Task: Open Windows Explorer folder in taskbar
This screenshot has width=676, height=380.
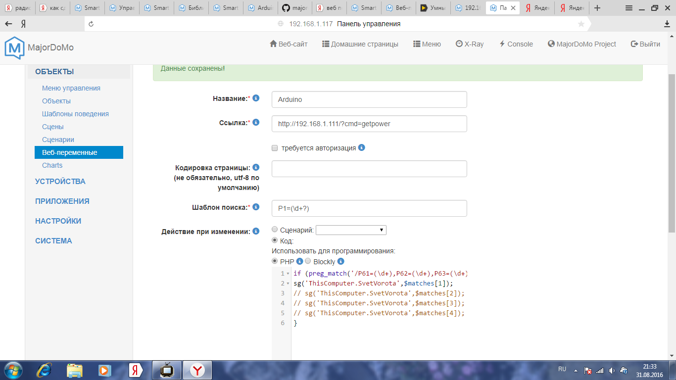Action: (x=75, y=370)
